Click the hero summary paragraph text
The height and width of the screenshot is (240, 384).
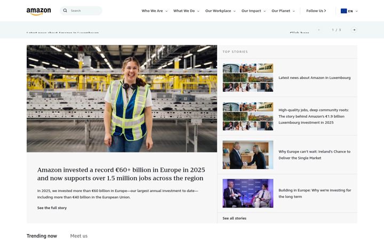pos(118,194)
